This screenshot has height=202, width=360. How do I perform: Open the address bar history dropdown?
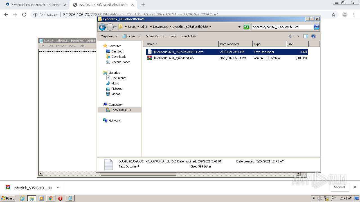239,27
